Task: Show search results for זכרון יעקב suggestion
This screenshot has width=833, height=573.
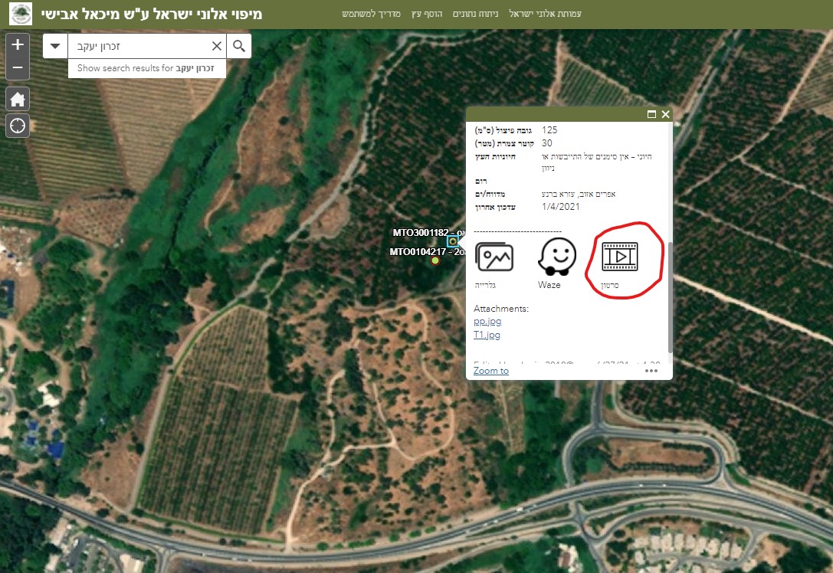Action: pyautogui.click(x=146, y=68)
